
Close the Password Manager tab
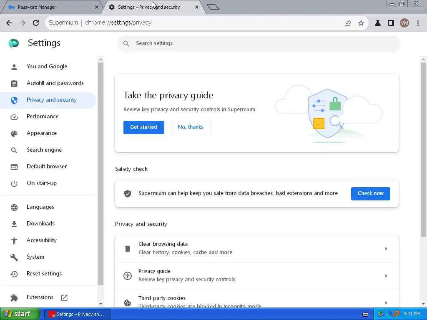coord(96,7)
